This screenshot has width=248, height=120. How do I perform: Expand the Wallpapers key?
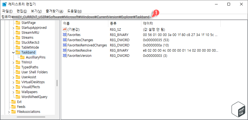pos(14,92)
